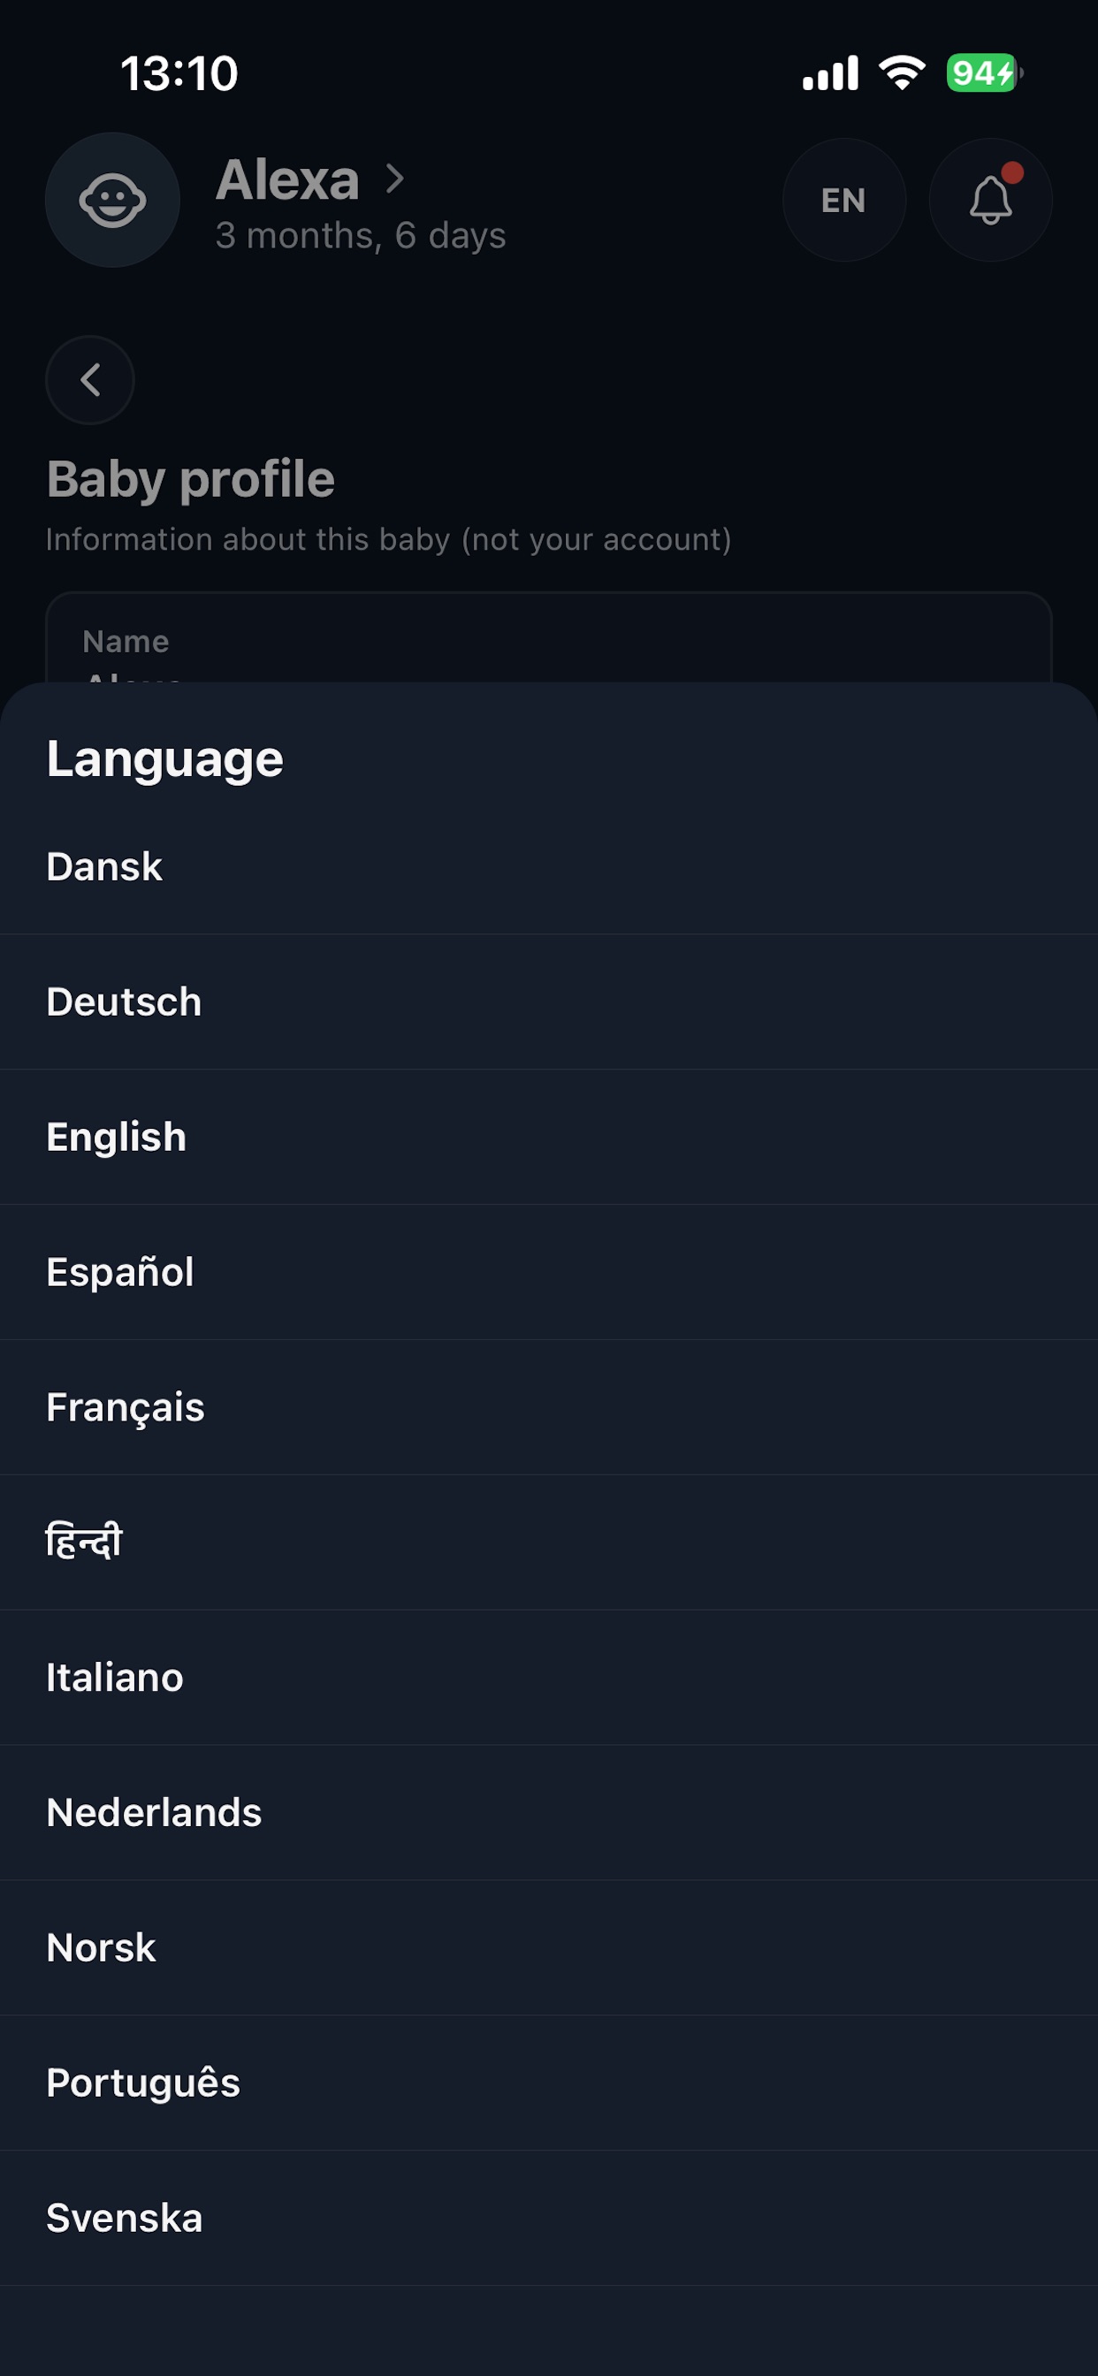Open the notification bell
The height and width of the screenshot is (2376, 1098).
click(x=990, y=200)
